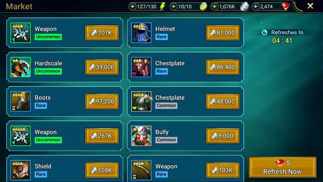Buy the Uncommon Weapon for 107K

102,33
